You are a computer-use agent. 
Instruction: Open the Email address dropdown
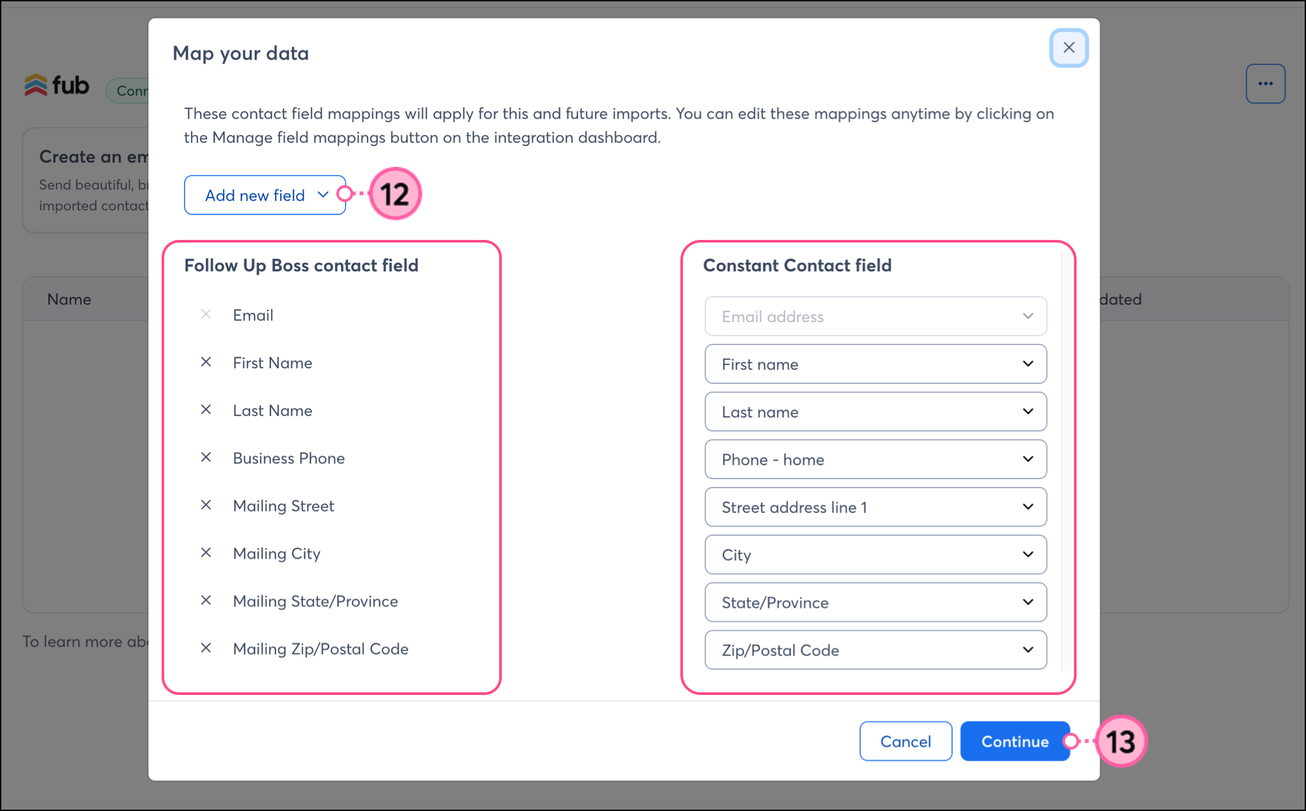876,317
